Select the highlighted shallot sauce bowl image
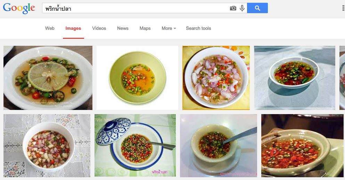This screenshot has height=180, width=345. pyautogui.click(x=216, y=78)
